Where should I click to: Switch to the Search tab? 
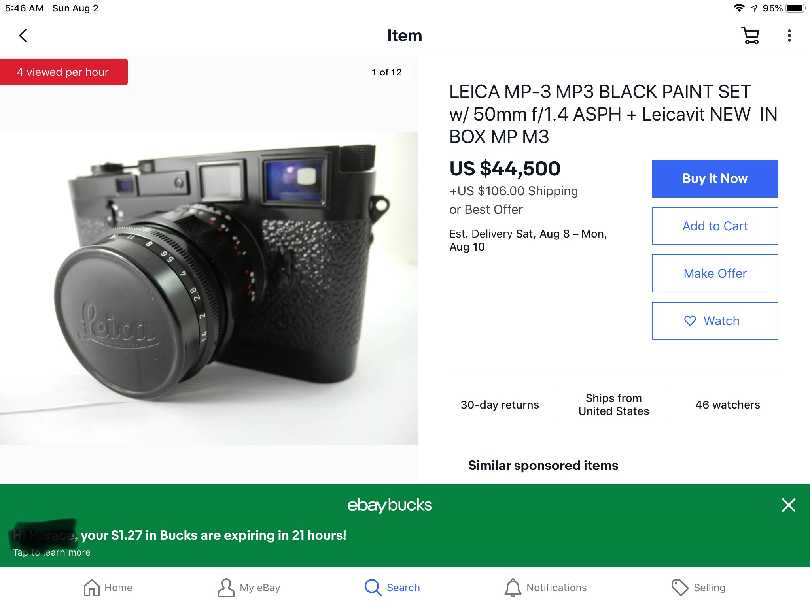click(392, 588)
